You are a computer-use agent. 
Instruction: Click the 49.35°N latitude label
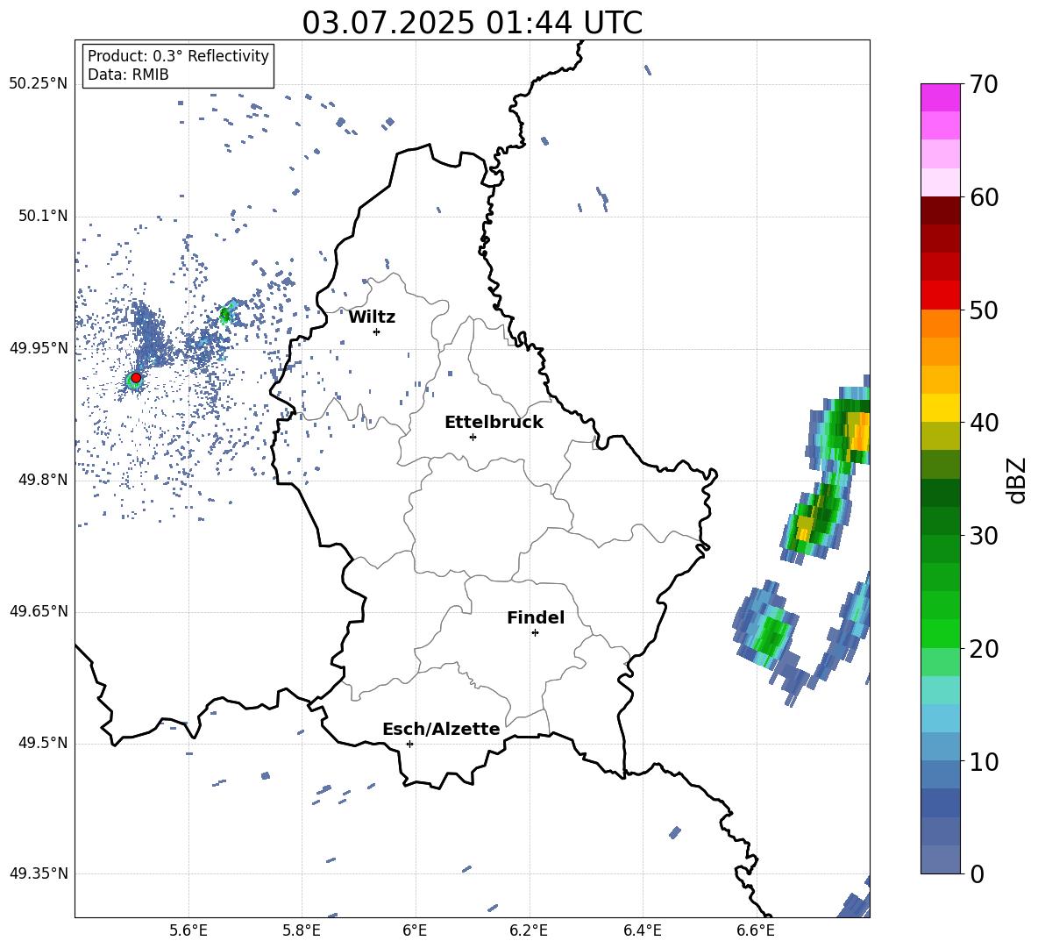coord(38,873)
